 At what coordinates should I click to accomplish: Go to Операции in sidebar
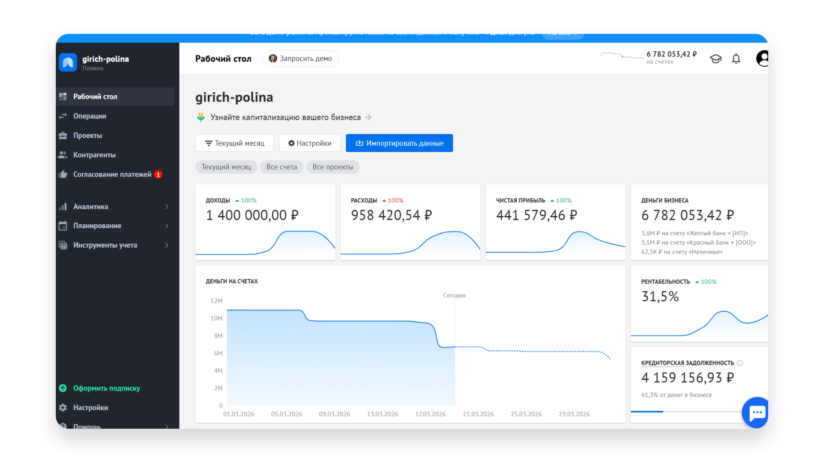pyautogui.click(x=90, y=116)
